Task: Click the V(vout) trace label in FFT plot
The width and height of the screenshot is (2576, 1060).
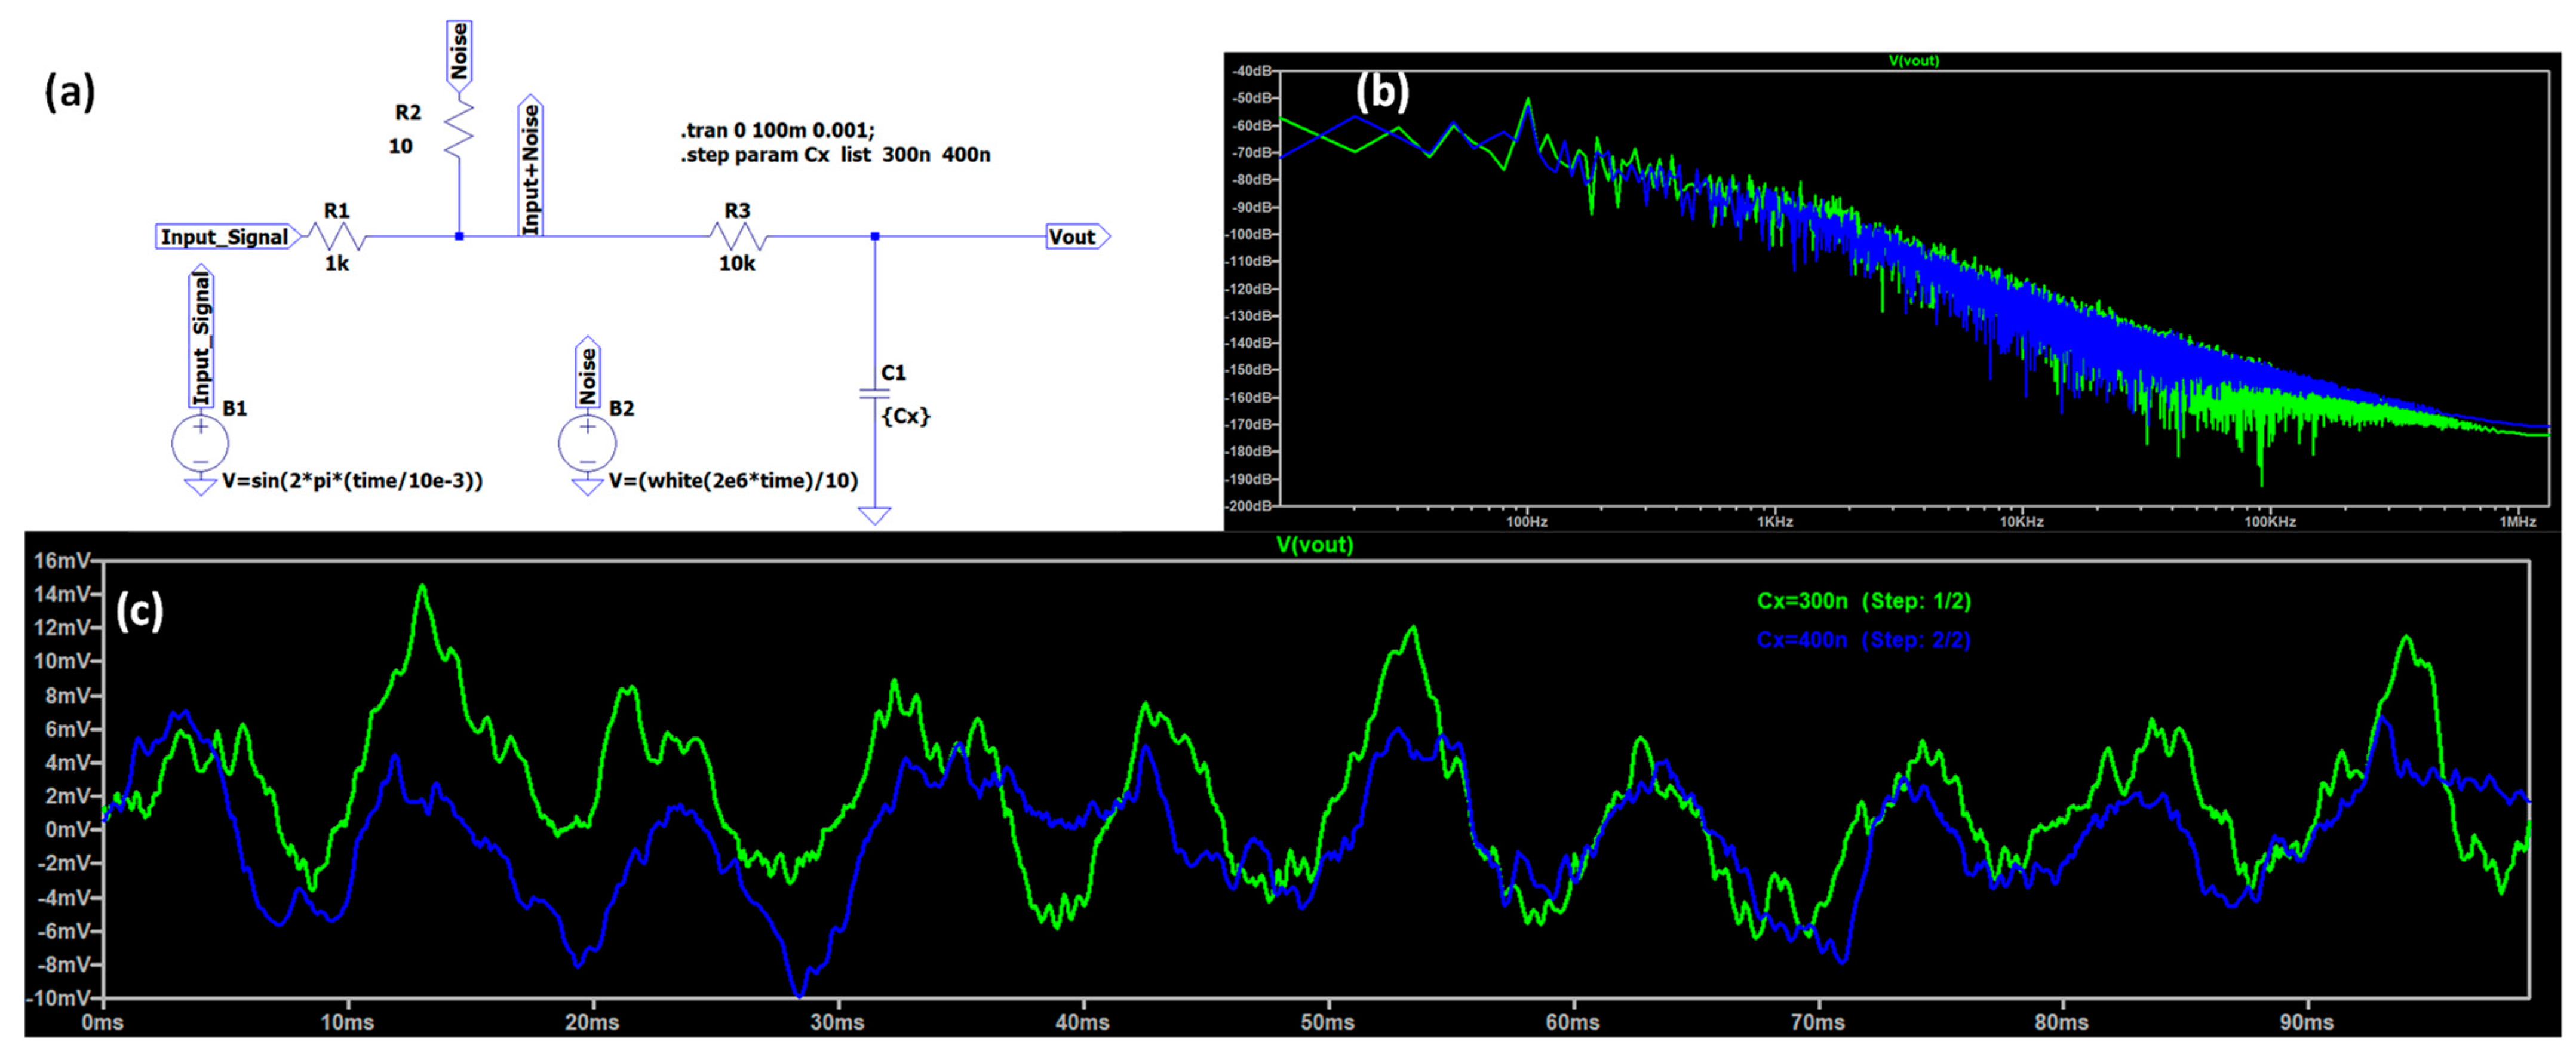Action: click(x=1913, y=61)
